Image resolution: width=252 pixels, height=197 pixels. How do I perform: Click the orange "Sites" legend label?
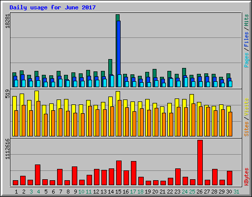247,129
